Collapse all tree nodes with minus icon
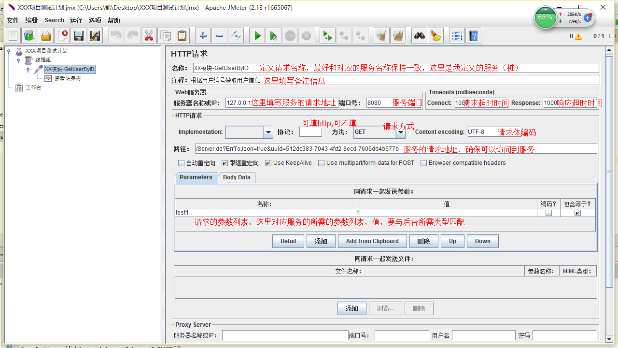This screenshot has height=348, width=618. [x=220, y=36]
